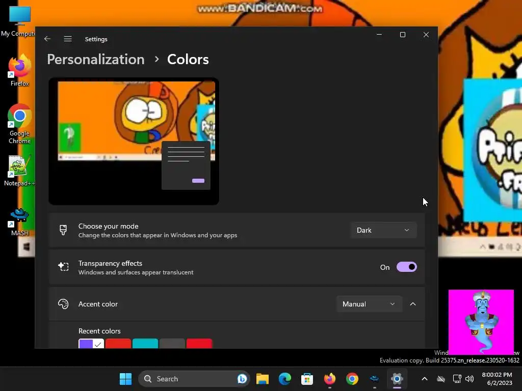
Task: Click the Choose your mode brush icon
Action: click(63, 230)
